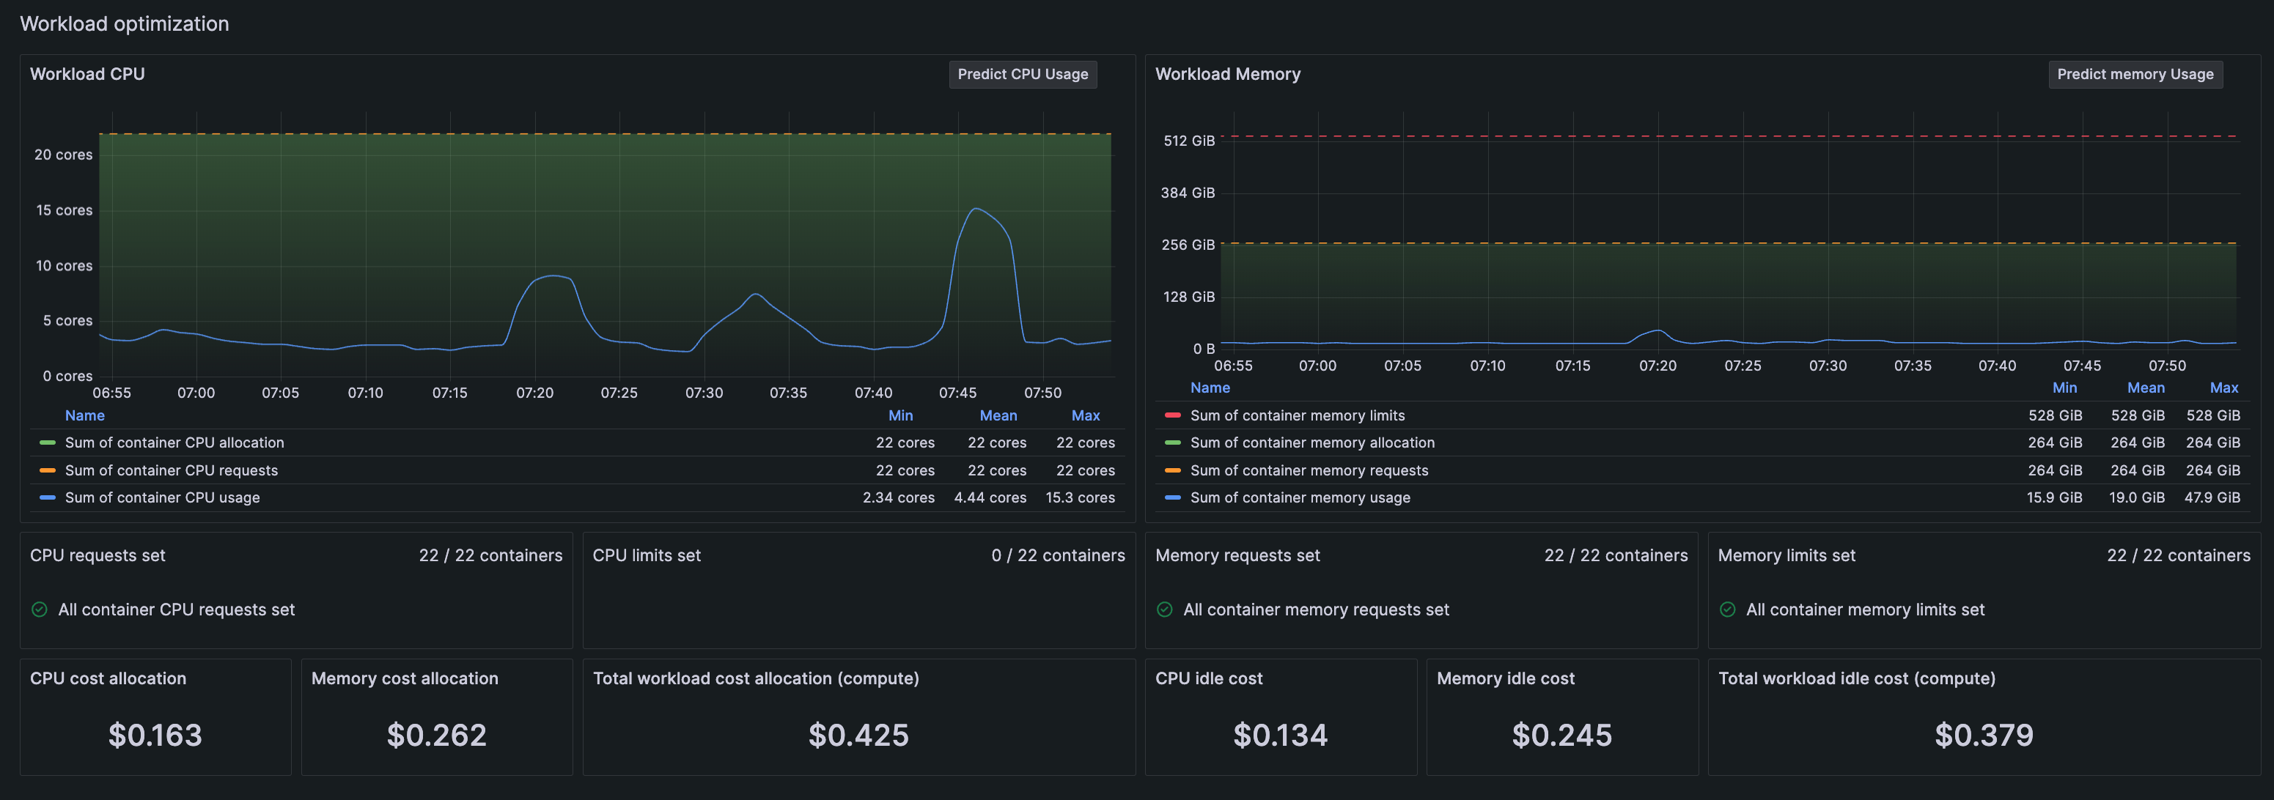Click blue swatch for memory usage series
The image size is (2274, 800).
(1172, 497)
